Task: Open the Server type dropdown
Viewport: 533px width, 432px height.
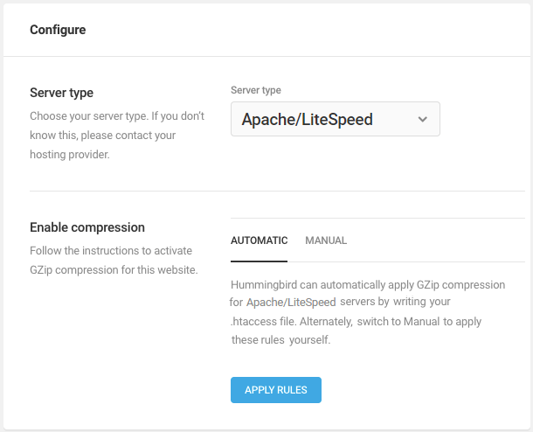Action: tap(336, 119)
